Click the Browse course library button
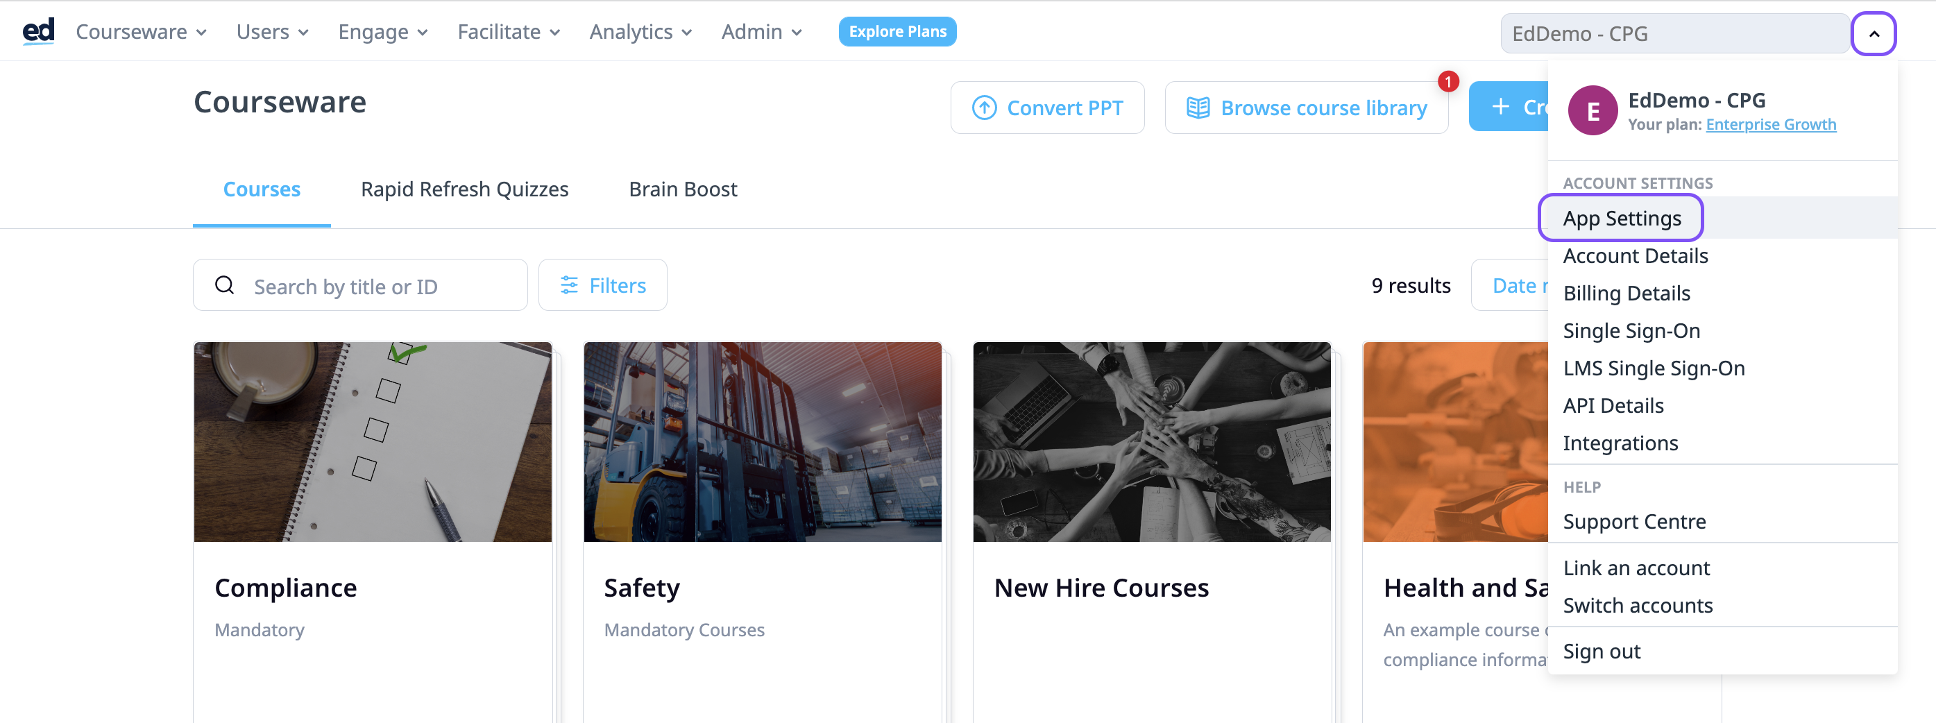The width and height of the screenshot is (1936, 723). tap(1306, 108)
